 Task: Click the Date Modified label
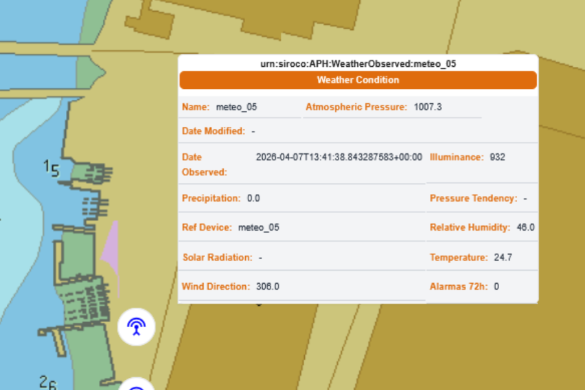(x=214, y=131)
